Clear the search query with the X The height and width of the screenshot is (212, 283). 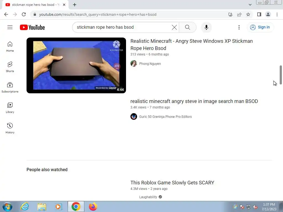[174, 27]
